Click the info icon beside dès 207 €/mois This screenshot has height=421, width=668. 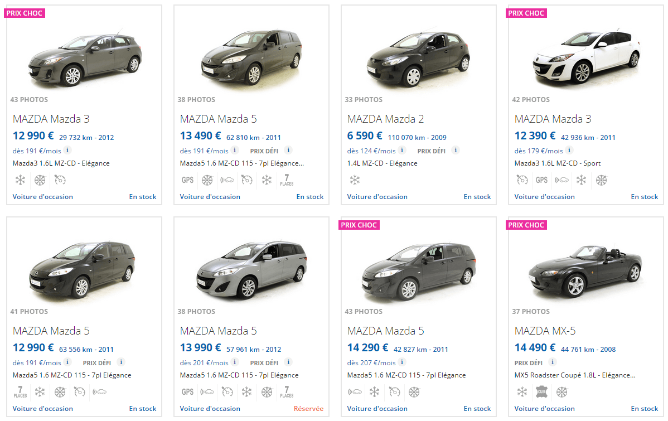click(x=402, y=362)
